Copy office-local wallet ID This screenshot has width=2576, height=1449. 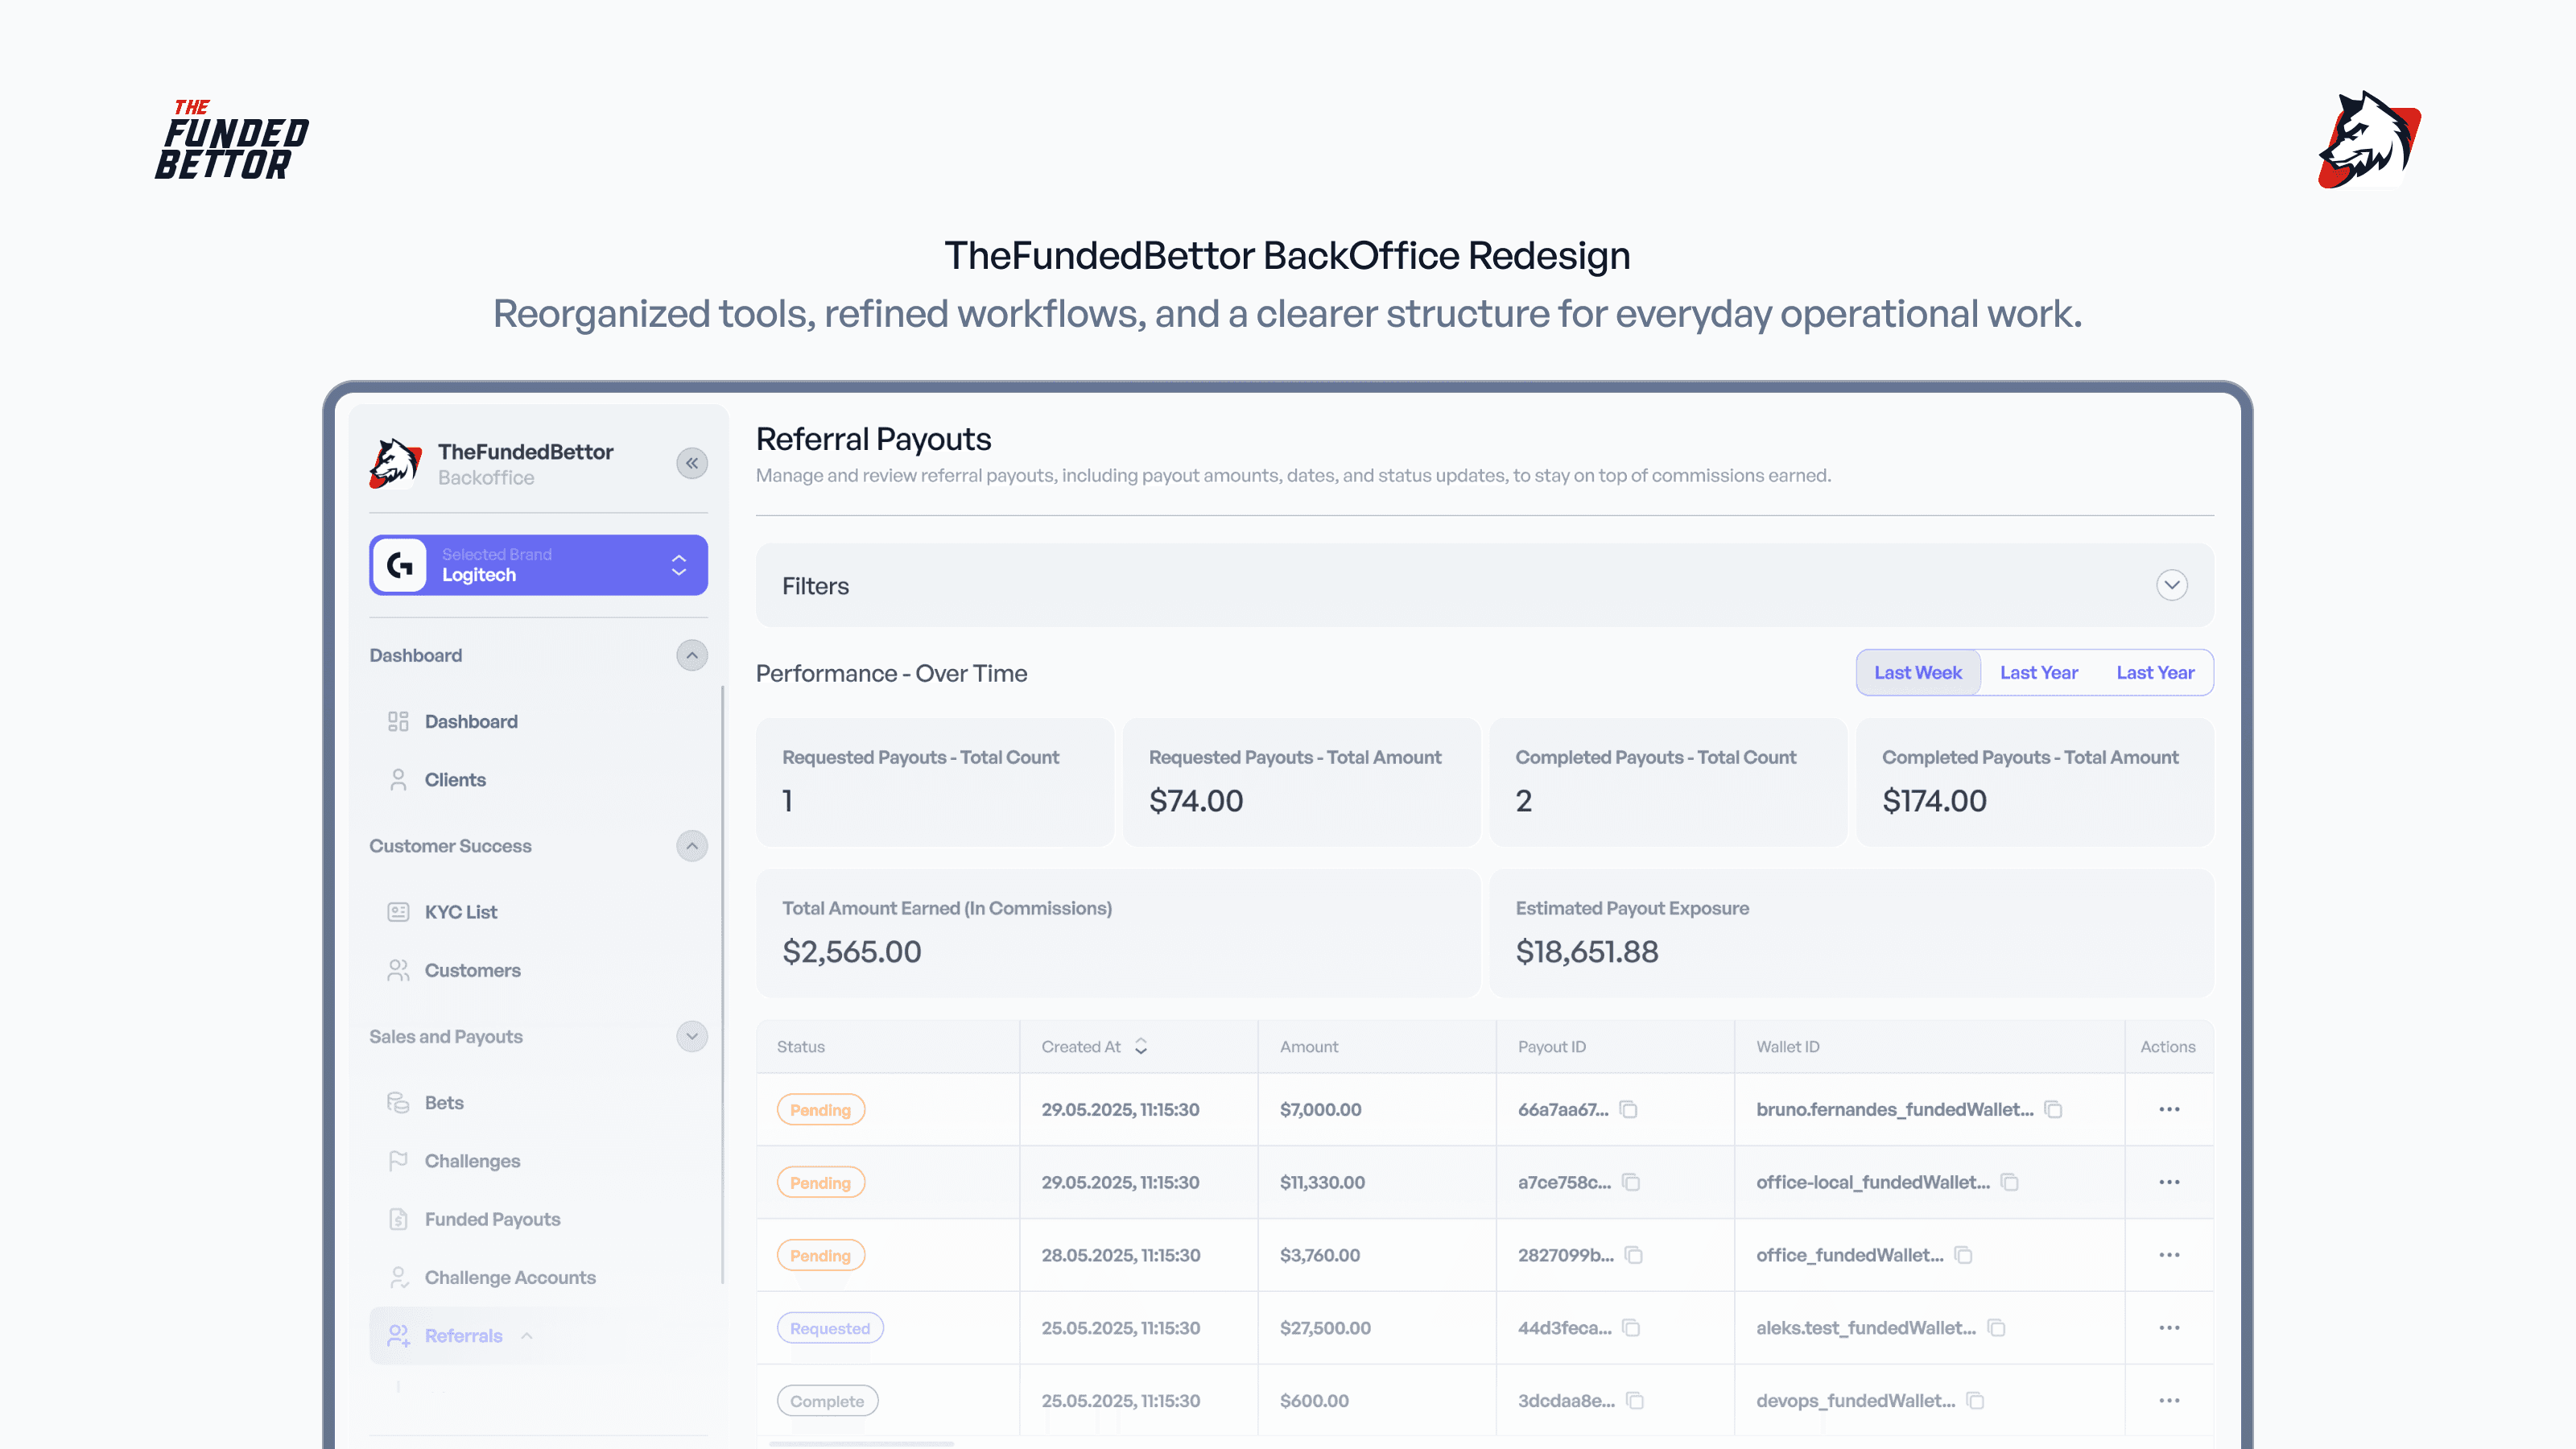[x=2009, y=1182]
